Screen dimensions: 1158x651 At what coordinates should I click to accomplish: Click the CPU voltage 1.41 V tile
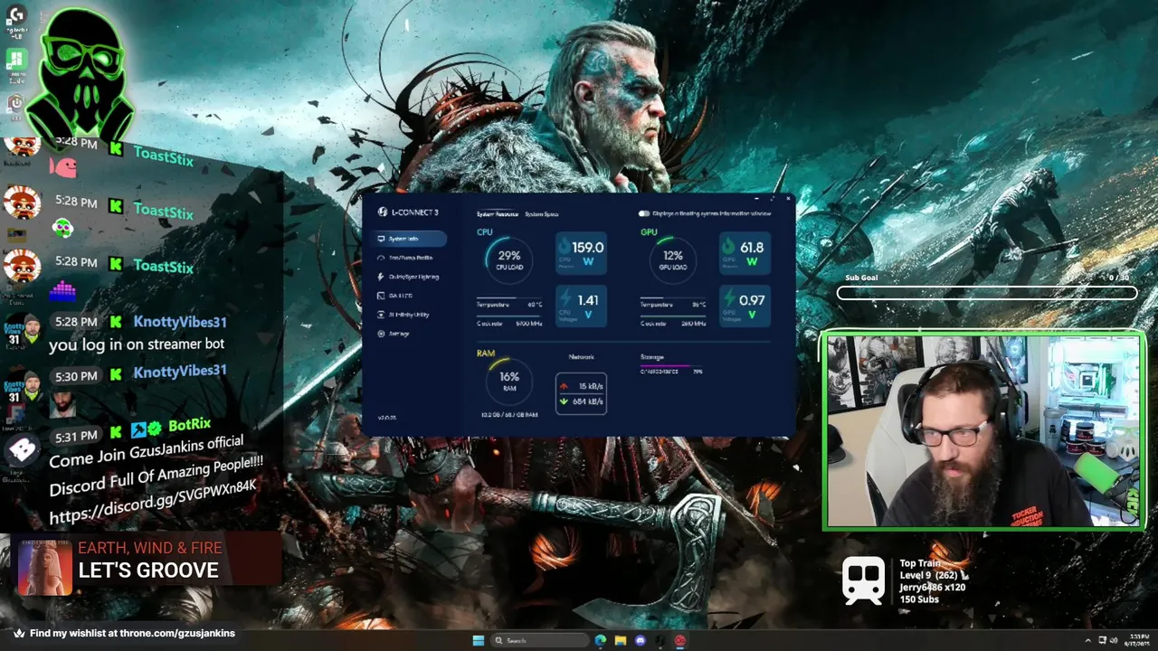tap(581, 306)
